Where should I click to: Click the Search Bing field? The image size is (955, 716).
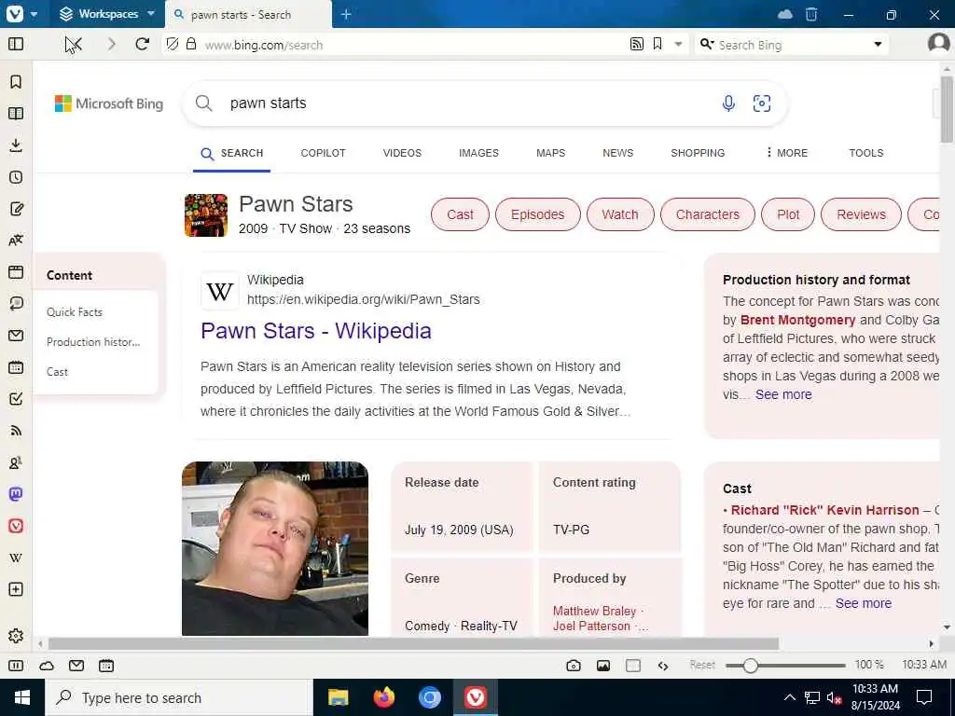[792, 45]
